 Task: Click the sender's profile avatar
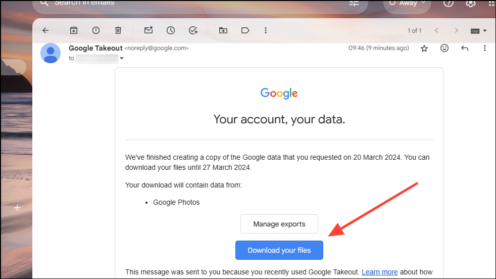tap(51, 53)
